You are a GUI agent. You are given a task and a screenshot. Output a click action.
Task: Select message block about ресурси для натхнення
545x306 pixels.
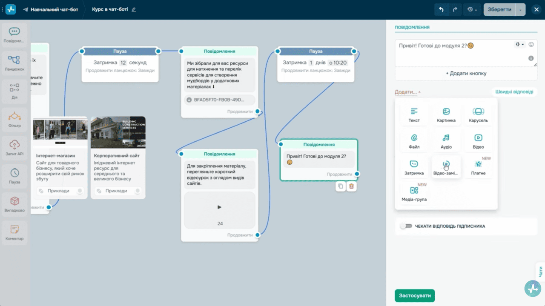[x=219, y=82]
